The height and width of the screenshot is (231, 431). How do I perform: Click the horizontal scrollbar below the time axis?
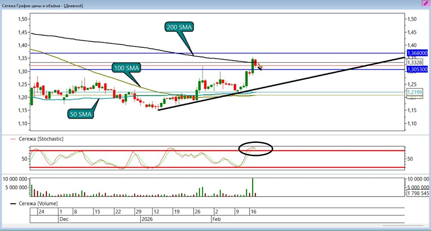403,226
